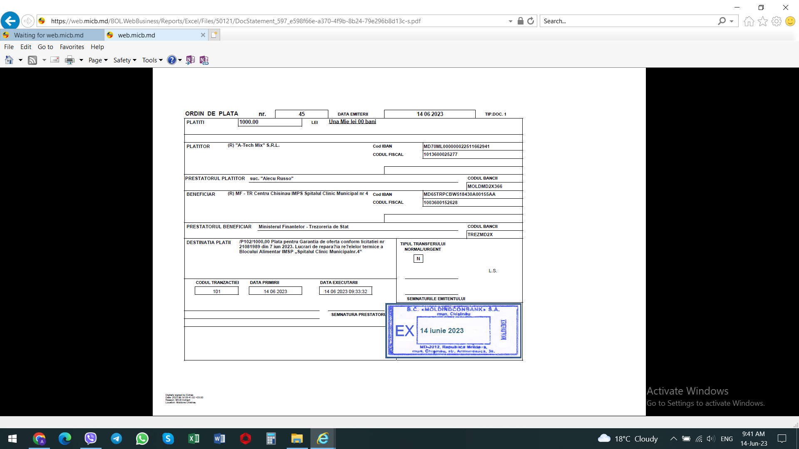Click the browser Back arrow button
The width and height of the screenshot is (799, 449).
pos(10,21)
